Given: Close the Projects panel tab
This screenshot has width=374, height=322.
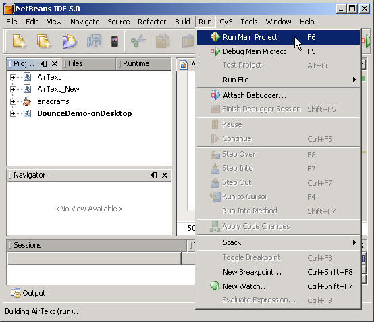Looking at the screenshot, I should (55, 63).
